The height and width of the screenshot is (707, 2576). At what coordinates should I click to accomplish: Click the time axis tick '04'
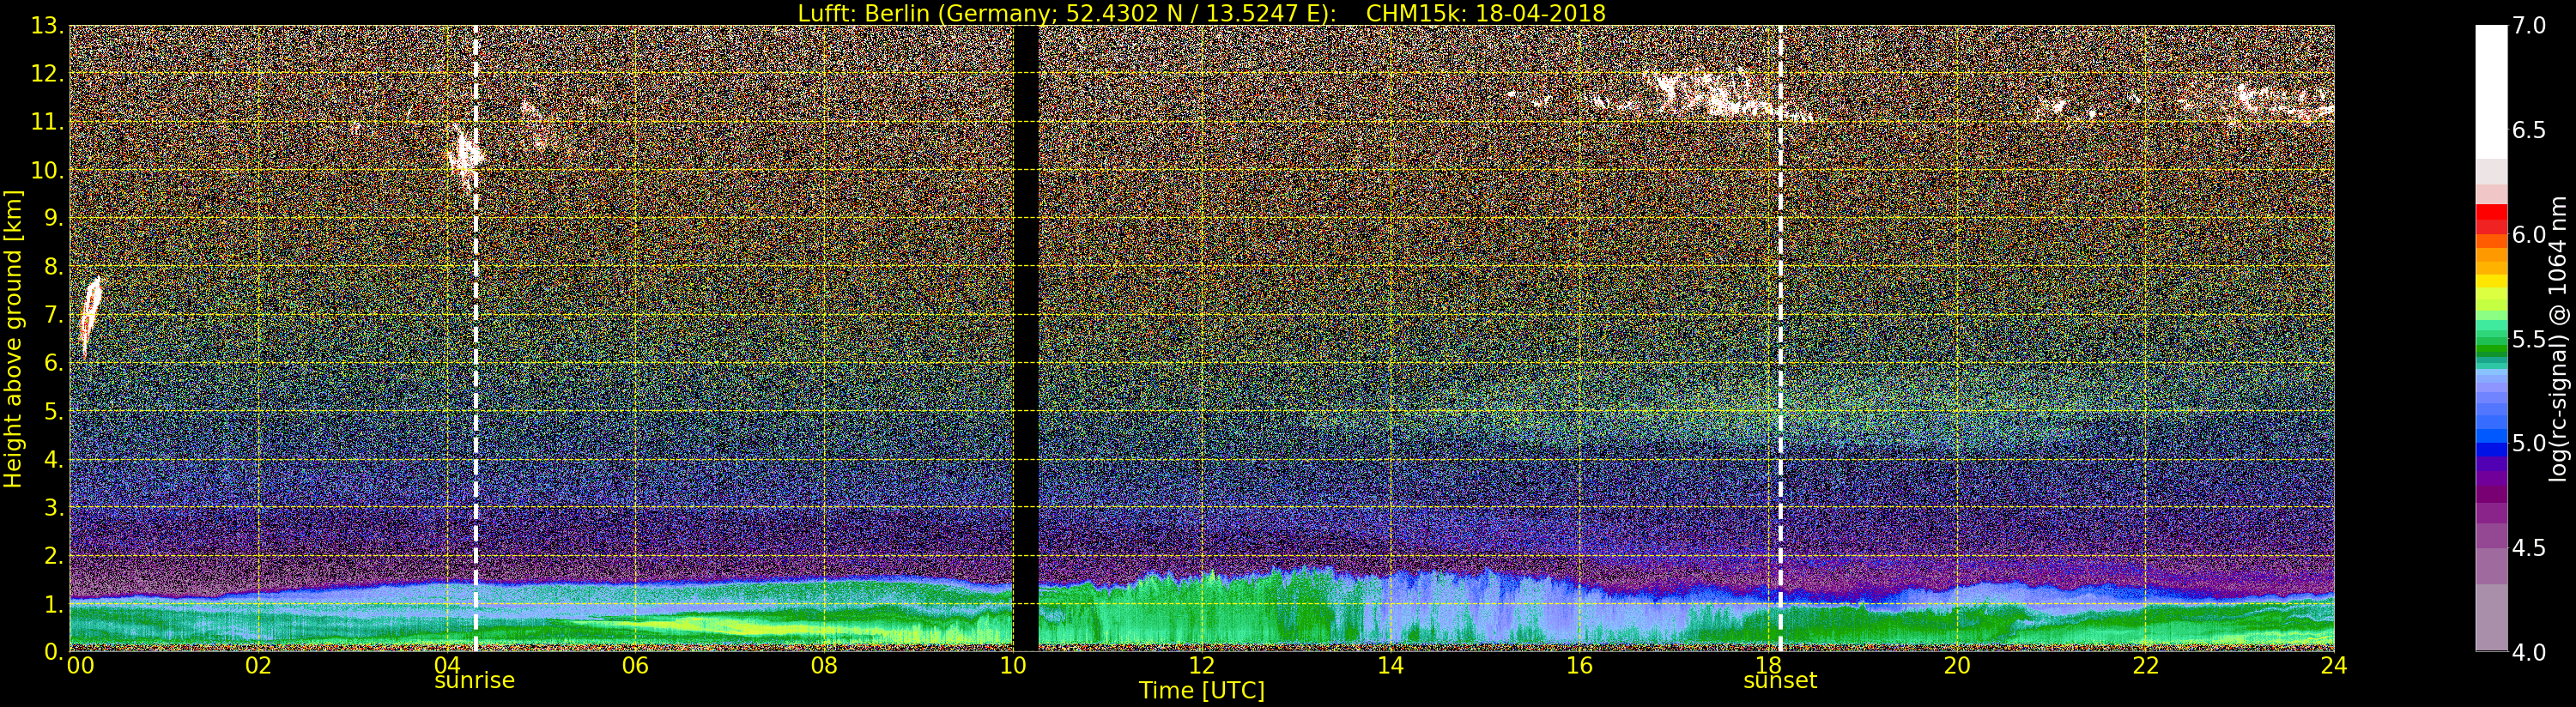click(447, 666)
